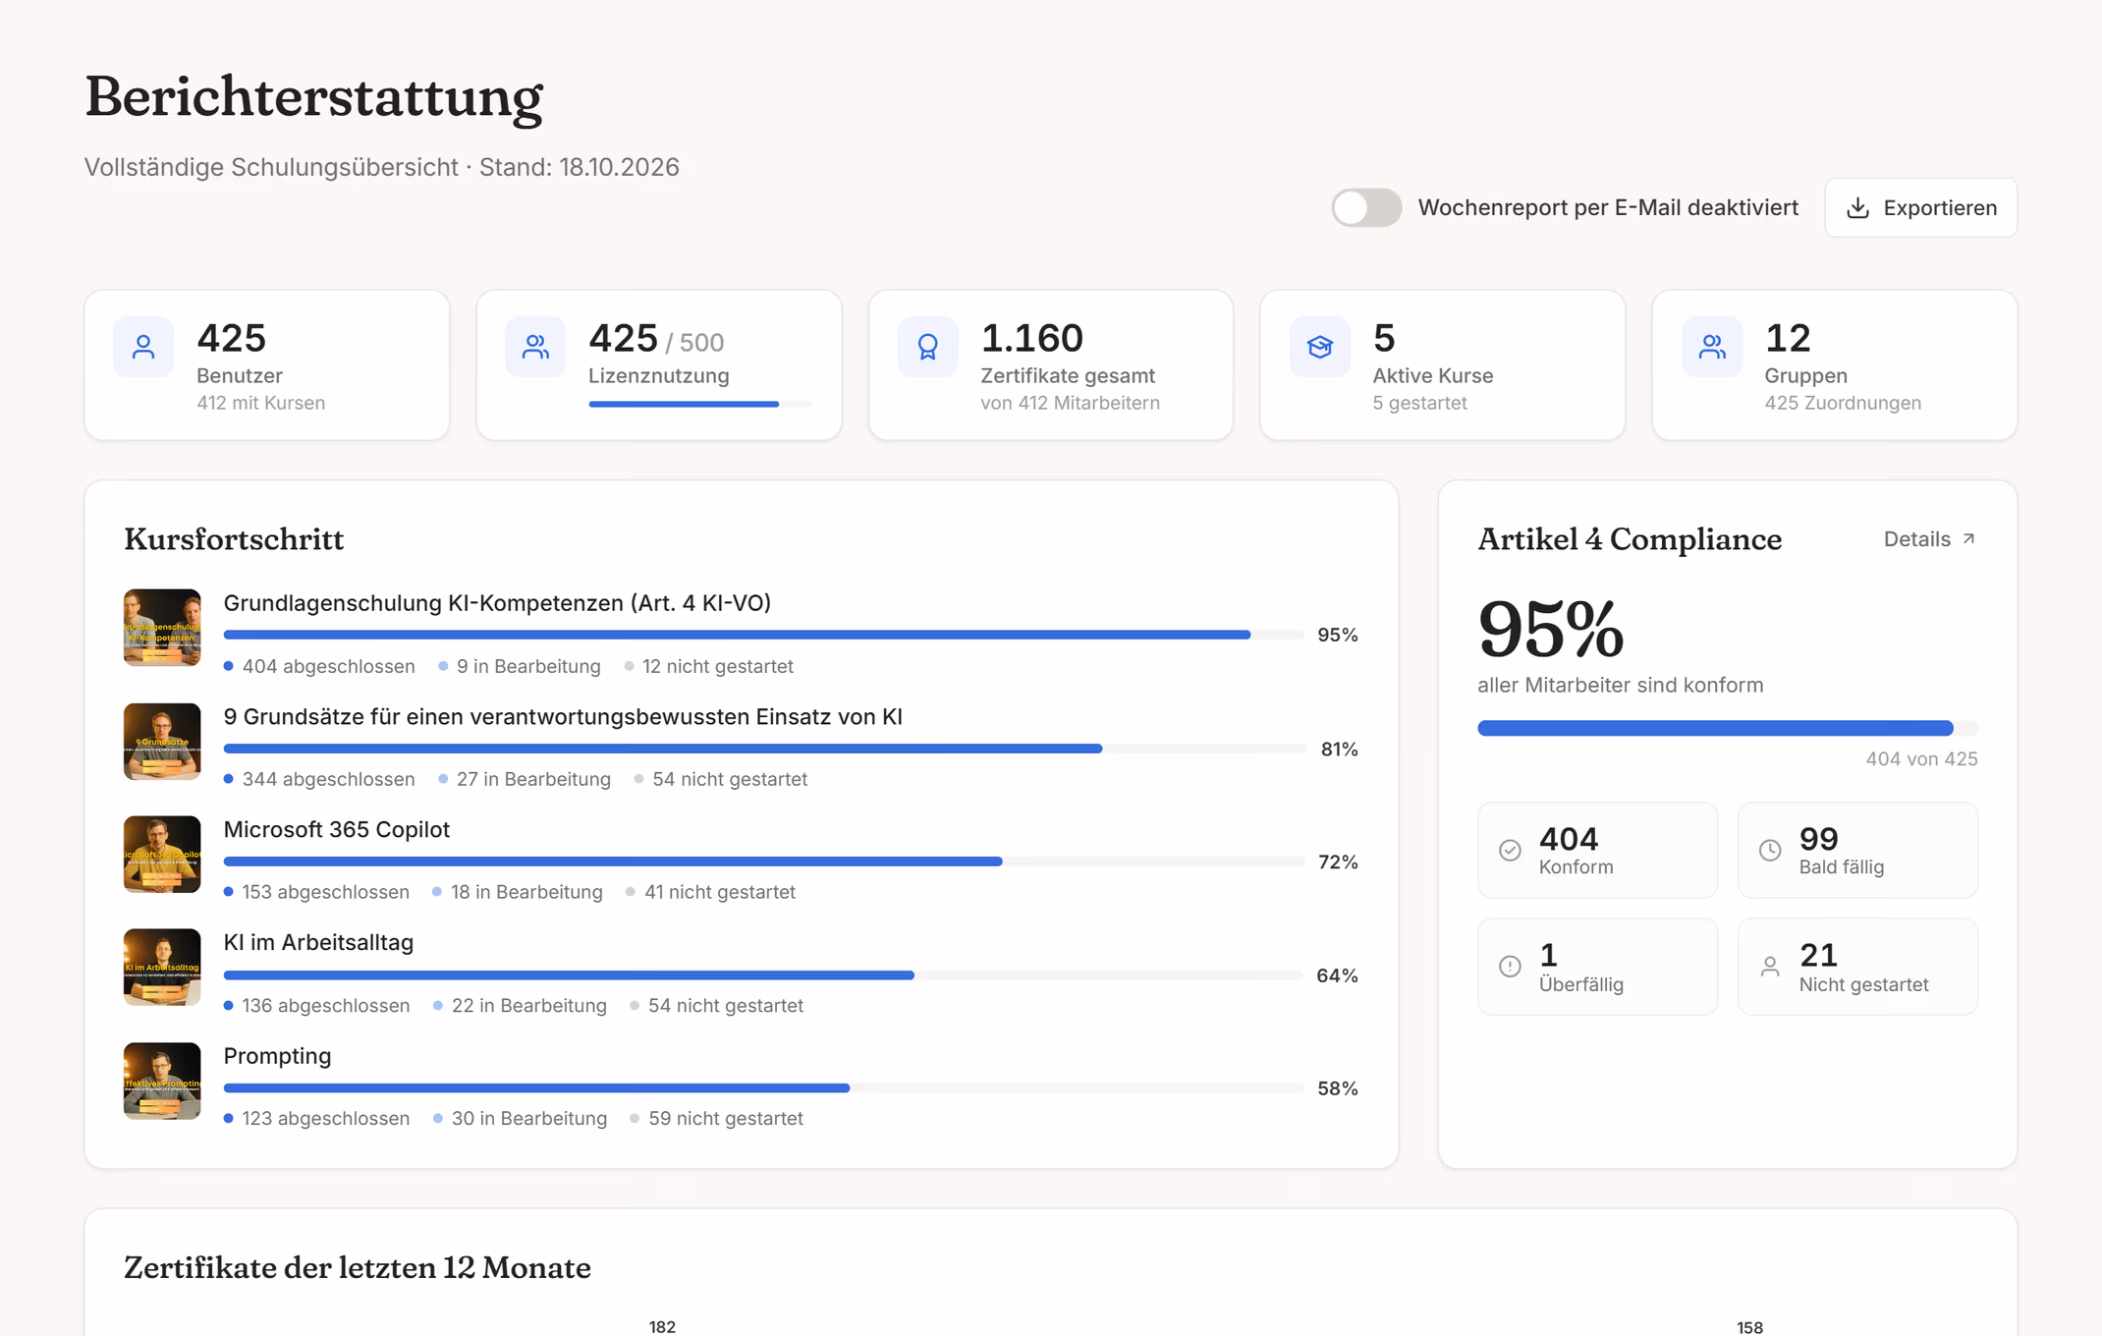Image resolution: width=2102 pixels, height=1336 pixels.
Task: Click '30 in Bearbeitung' under Prompting
Action: point(529,1119)
